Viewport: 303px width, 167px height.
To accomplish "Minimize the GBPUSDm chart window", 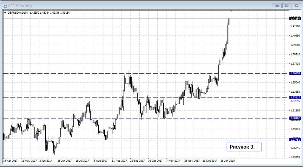I will (x=277, y=5).
